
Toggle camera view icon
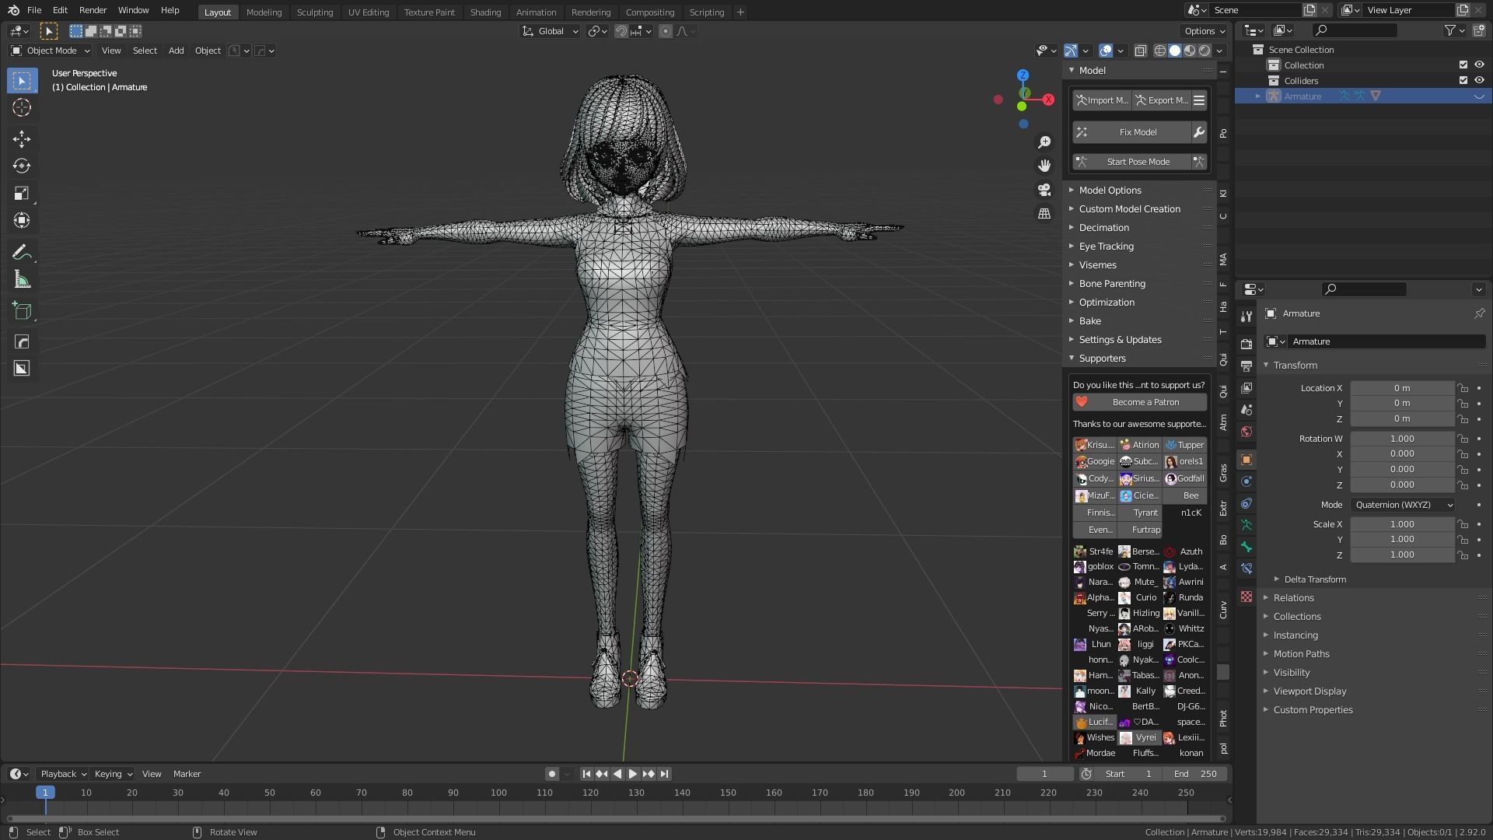click(1044, 190)
